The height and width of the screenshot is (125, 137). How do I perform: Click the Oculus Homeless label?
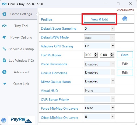point(54,73)
